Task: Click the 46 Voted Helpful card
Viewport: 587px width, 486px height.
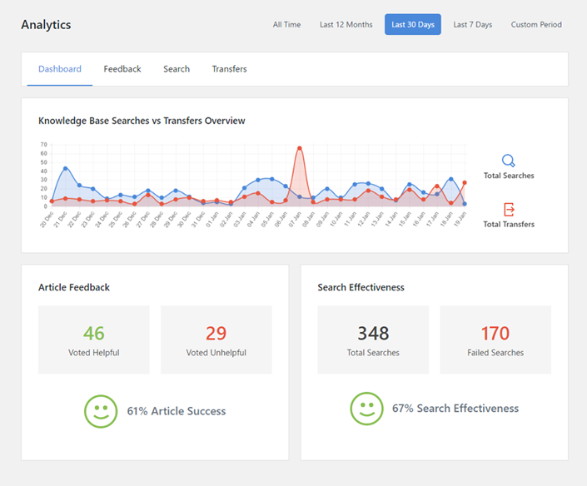Action: click(94, 340)
